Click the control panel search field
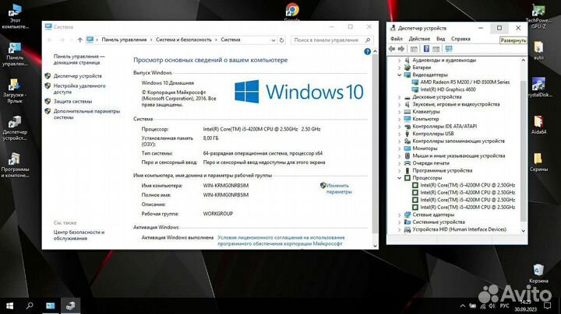Viewport: 561px width, 314px height. coord(332,40)
